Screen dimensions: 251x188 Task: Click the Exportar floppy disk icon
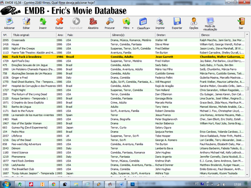click(x=177, y=21)
